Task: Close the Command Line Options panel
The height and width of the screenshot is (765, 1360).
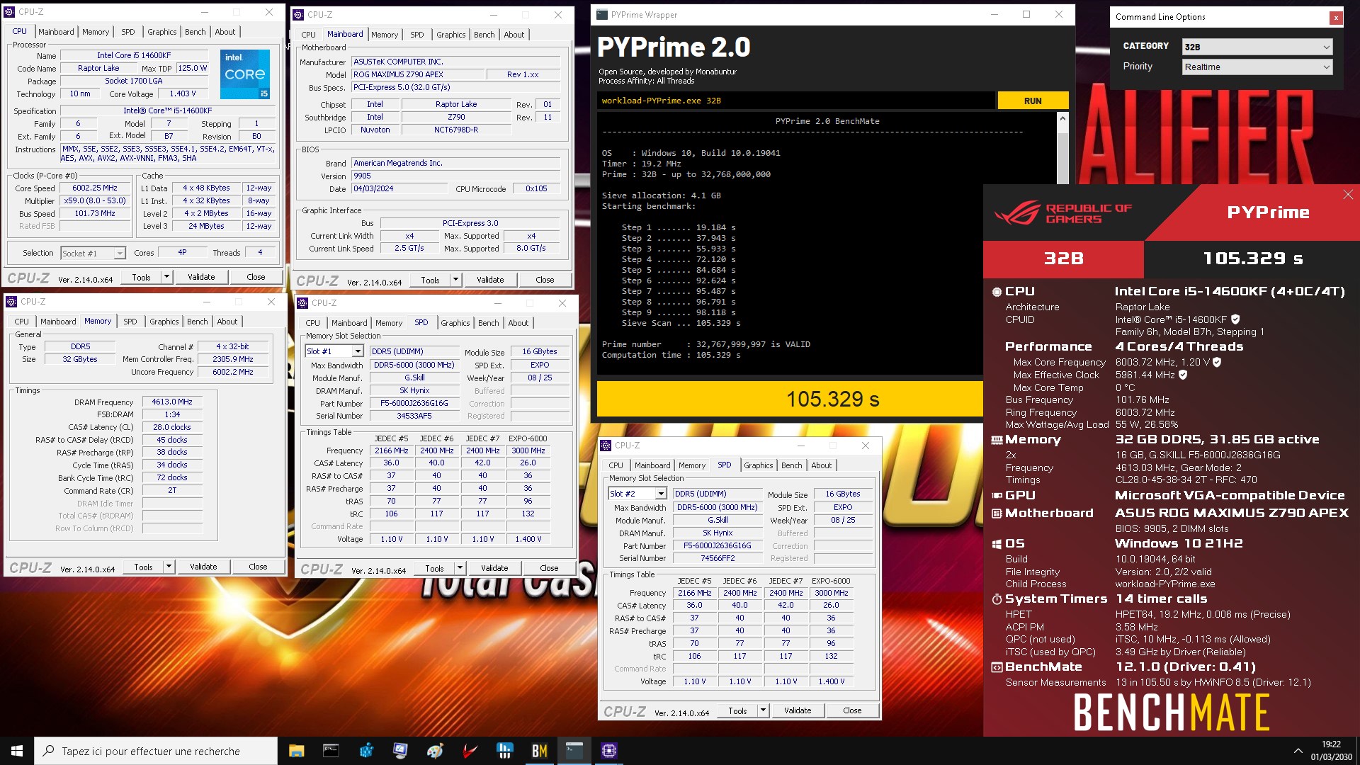Action: coord(1336,18)
